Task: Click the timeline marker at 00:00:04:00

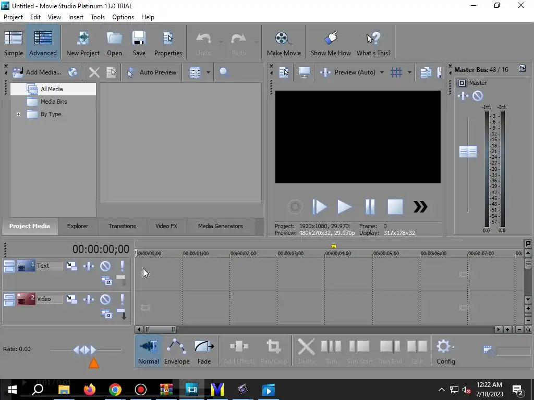Action: tap(334, 246)
